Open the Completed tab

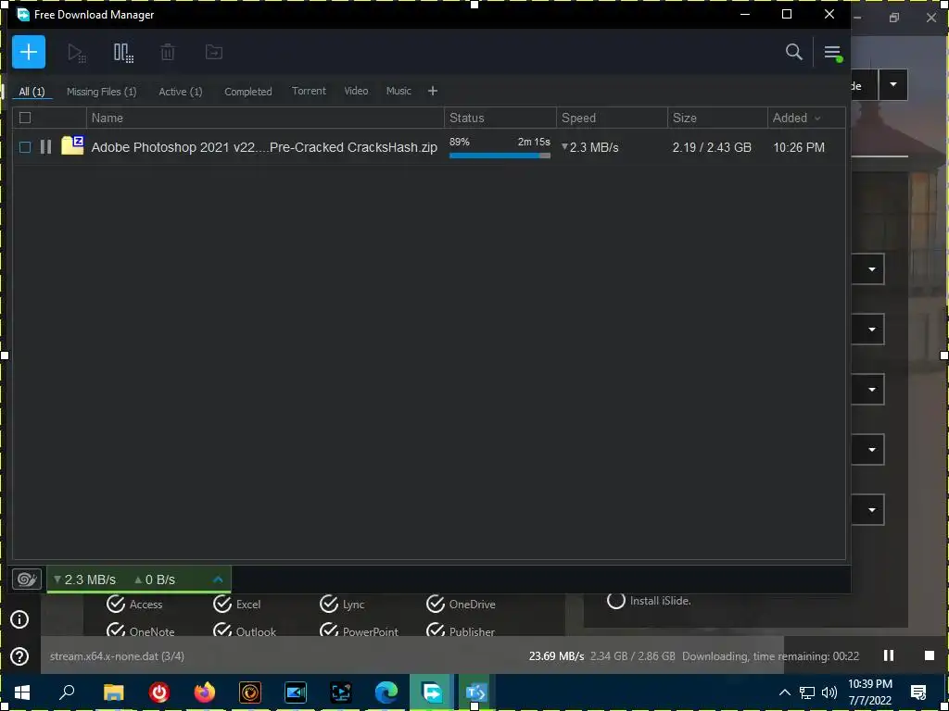tap(248, 92)
